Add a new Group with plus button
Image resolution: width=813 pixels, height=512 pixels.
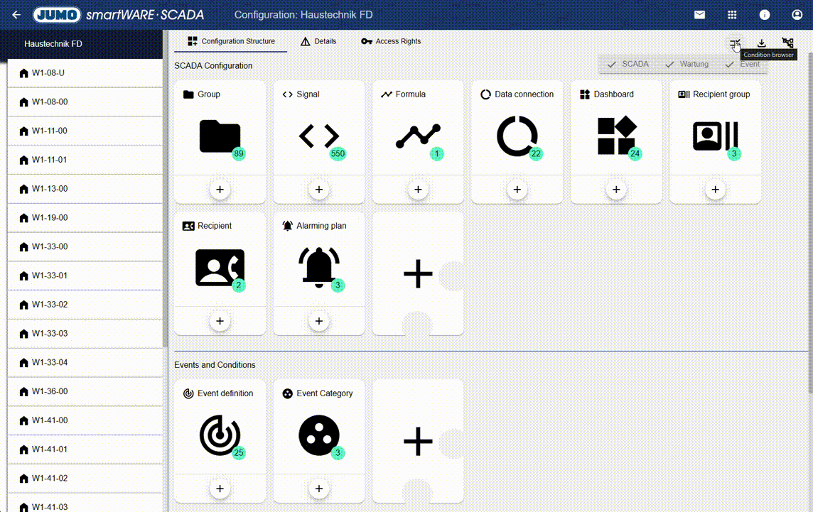(x=220, y=190)
